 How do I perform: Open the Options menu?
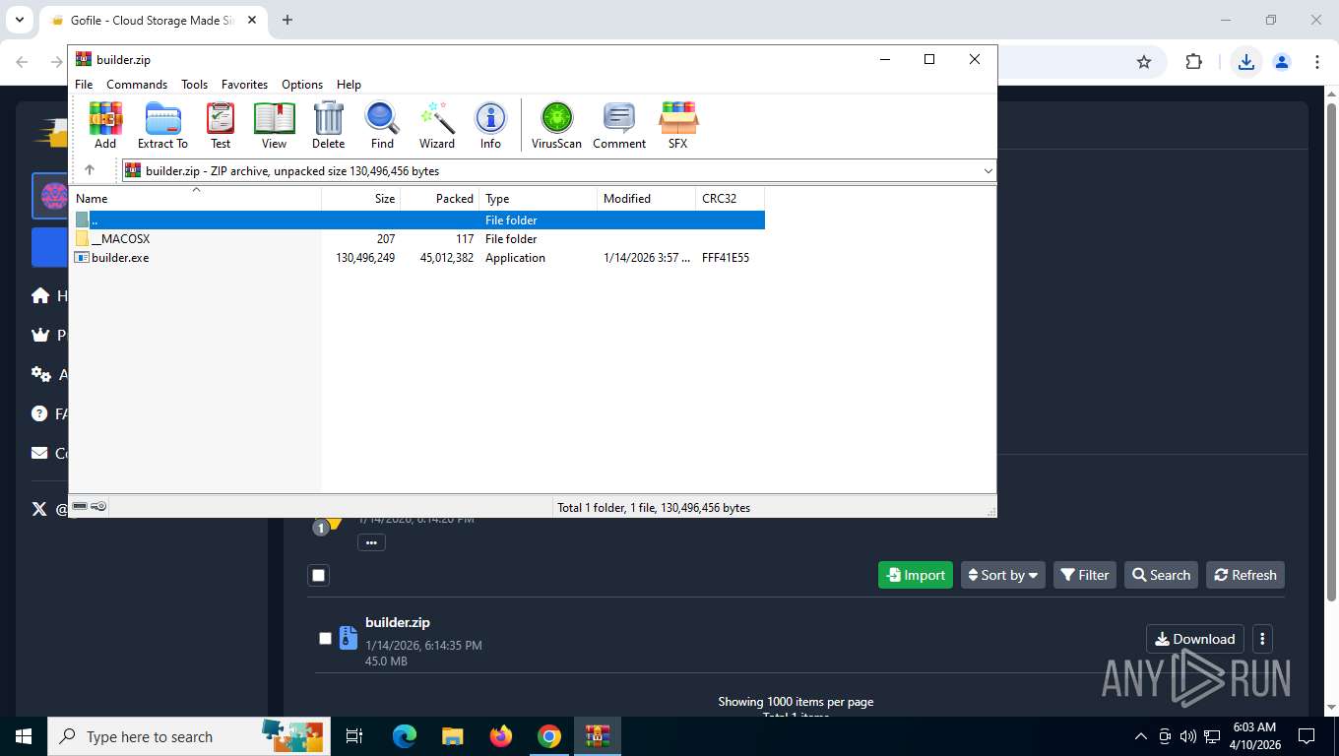pos(302,85)
